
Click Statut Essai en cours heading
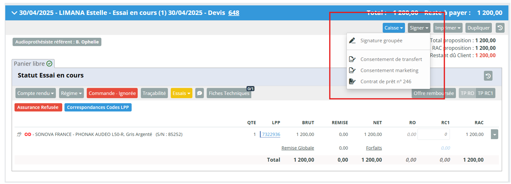(51, 75)
